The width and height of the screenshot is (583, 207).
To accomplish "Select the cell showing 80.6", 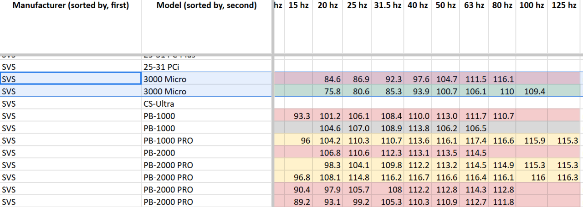I will [357, 91].
